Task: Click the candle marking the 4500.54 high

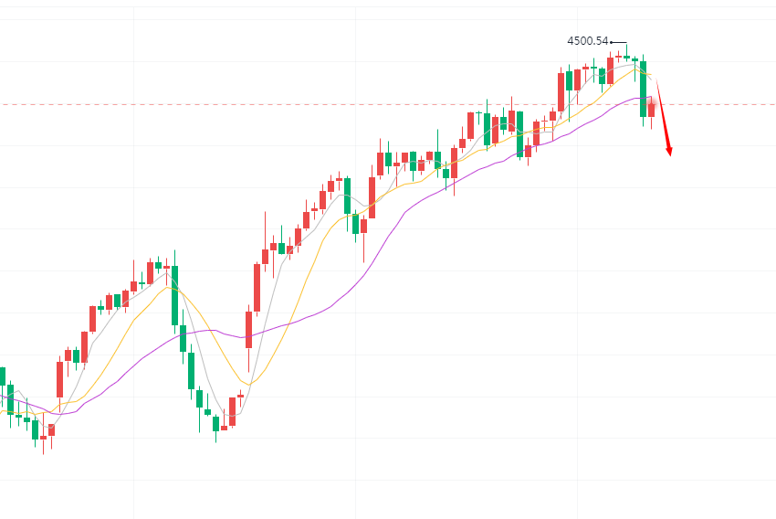Action: pos(626,57)
